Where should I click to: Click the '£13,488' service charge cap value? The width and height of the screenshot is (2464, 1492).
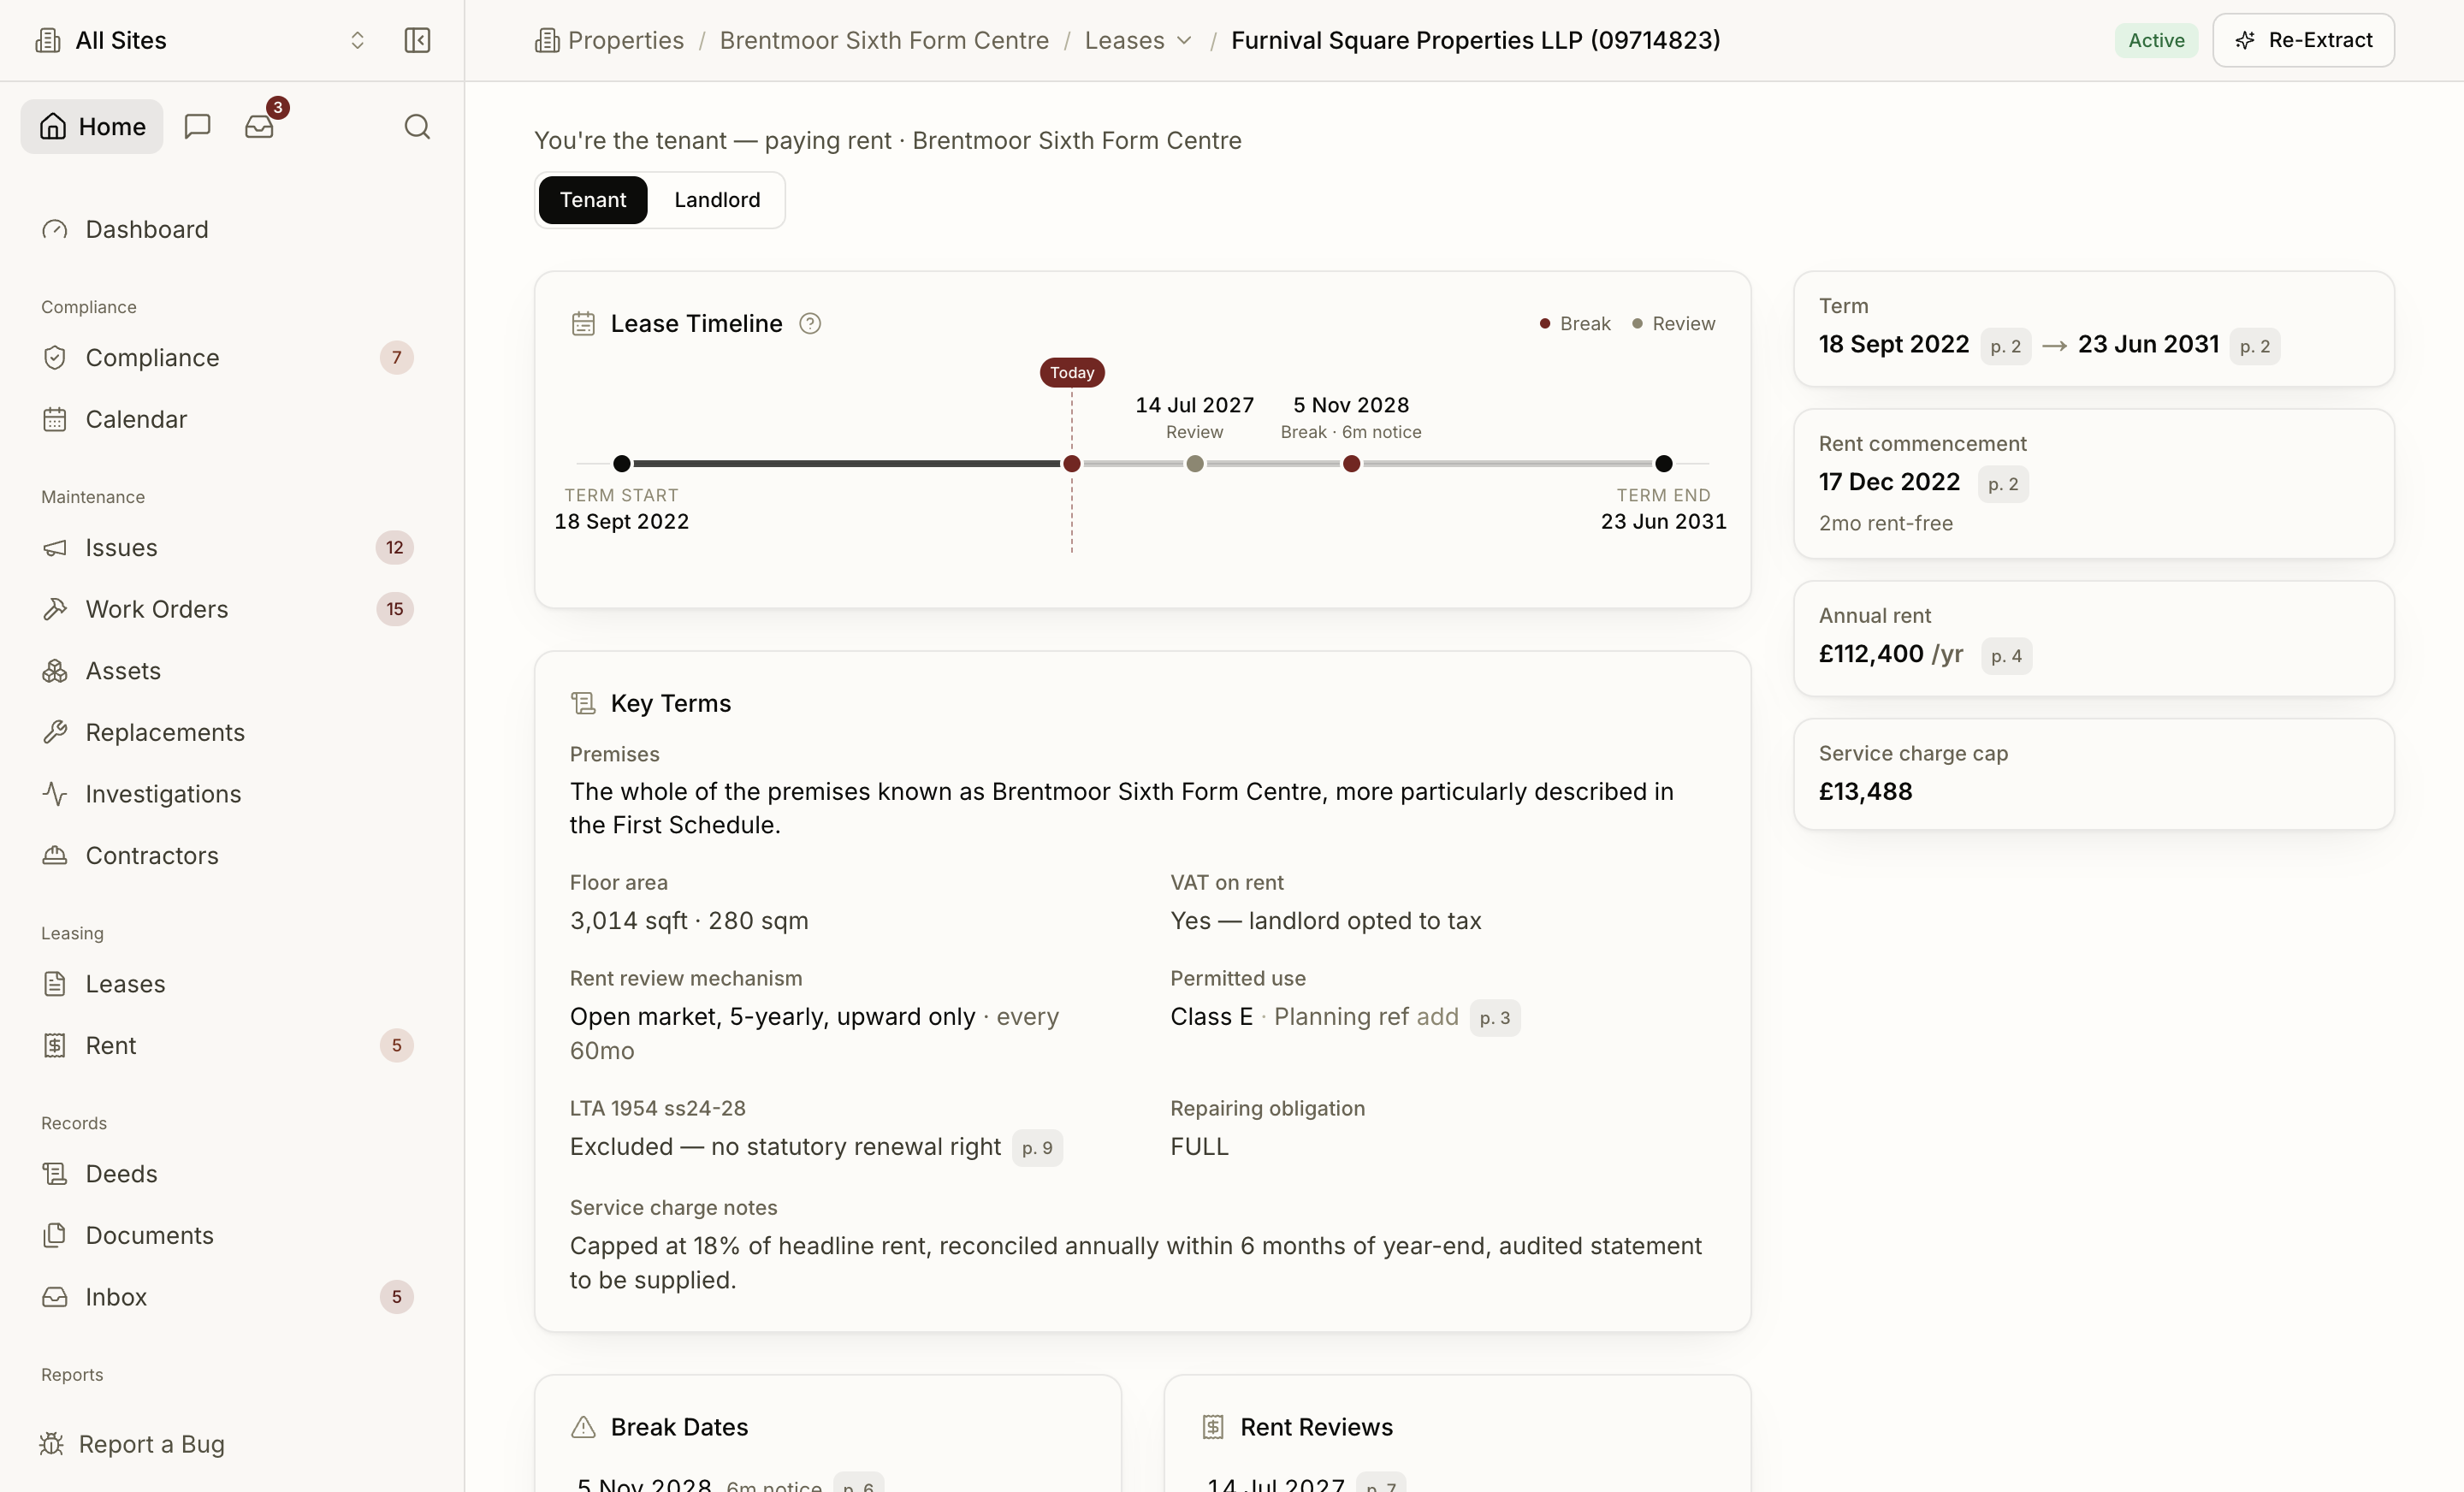1865,791
